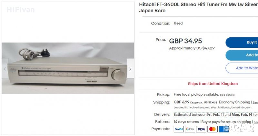
Task: Click the Hitachi tuner product photo
Action: point(68,68)
